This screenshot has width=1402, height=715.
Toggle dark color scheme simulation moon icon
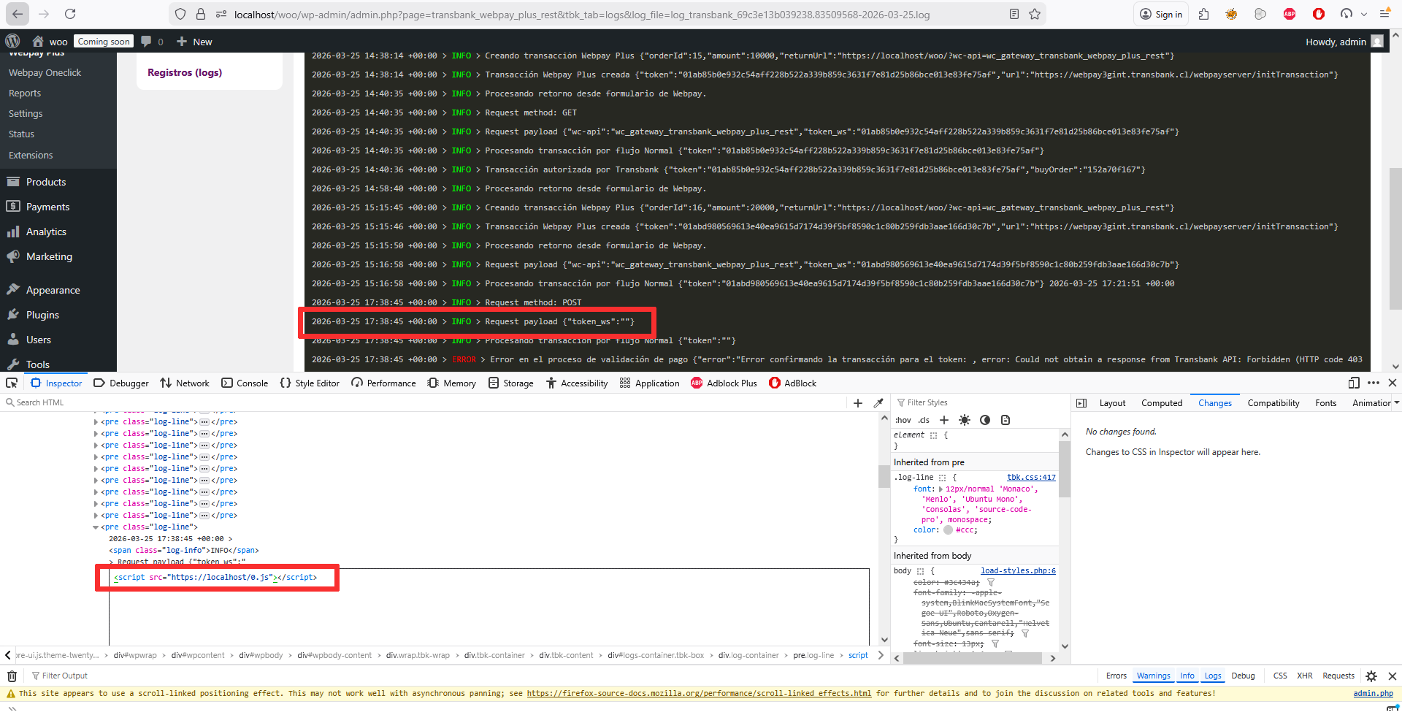pos(985,420)
